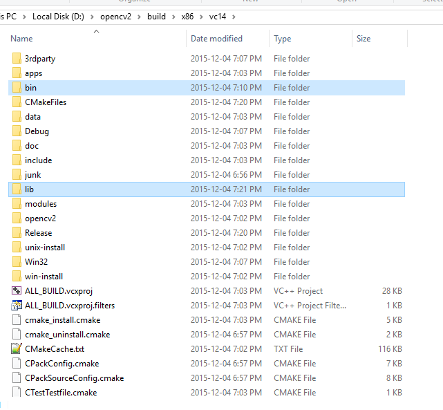The height and width of the screenshot is (410, 443).
Task: Click the junk folder icon
Action: pos(17,175)
